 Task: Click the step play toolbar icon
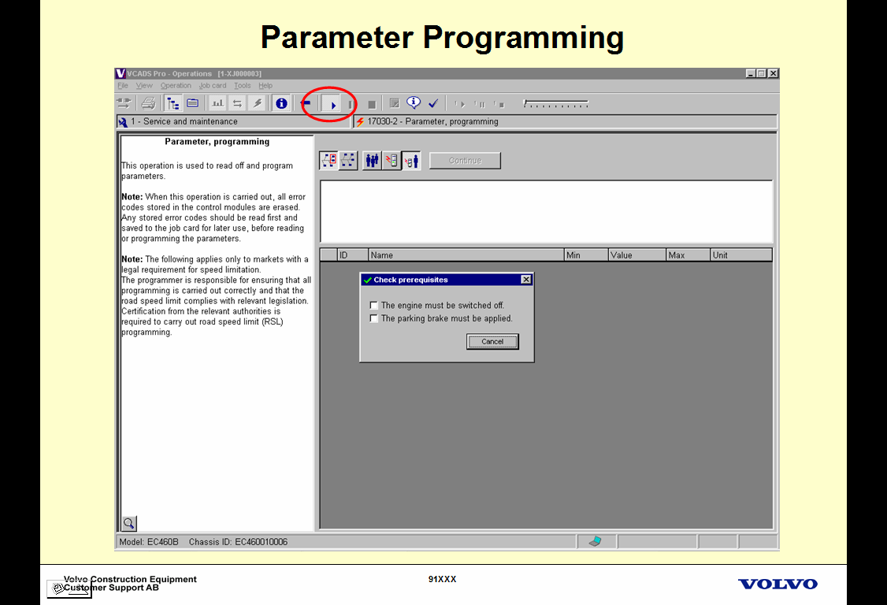(x=459, y=104)
